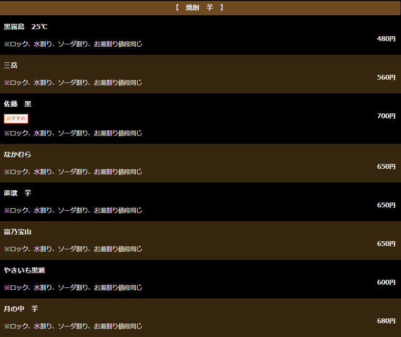Click the serving note under やきいも黒瀬
Viewport: 401px width, 337px height.
click(73, 287)
